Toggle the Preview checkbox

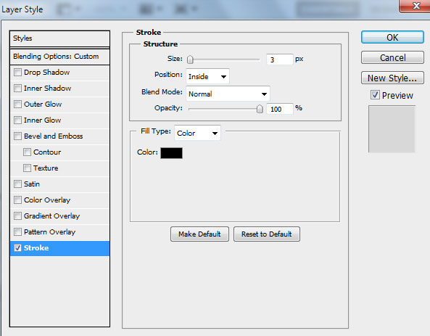(375, 95)
